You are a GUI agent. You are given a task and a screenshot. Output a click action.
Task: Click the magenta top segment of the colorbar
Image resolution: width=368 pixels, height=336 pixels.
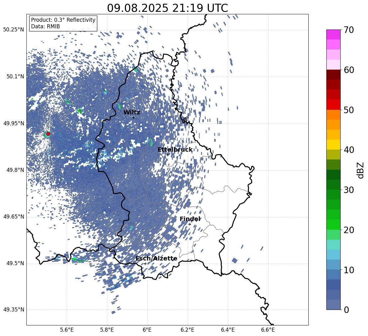pyautogui.click(x=333, y=35)
